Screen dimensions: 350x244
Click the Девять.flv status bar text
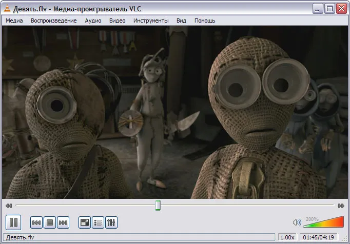click(x=20, y=237)
